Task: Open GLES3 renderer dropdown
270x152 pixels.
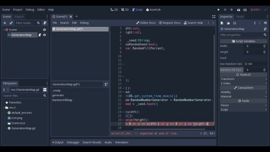Action: [x=256, y=10]
